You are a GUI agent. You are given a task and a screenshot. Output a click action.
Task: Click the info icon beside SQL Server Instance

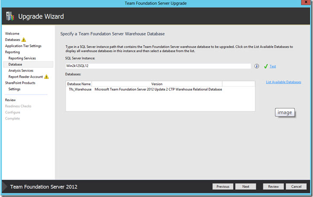tap(256, 66)
